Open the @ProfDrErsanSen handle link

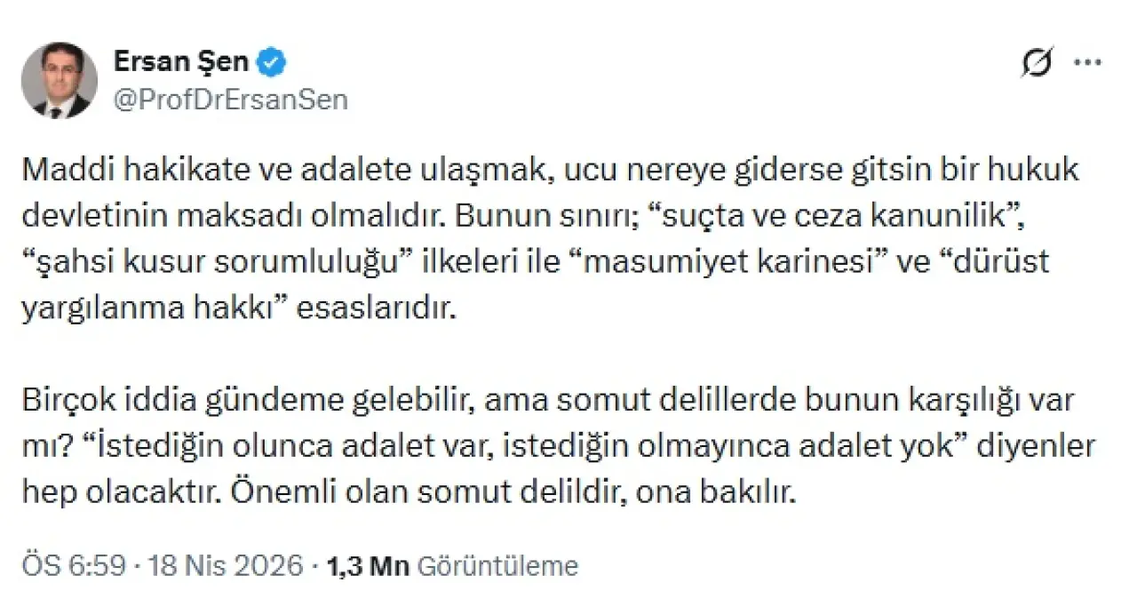231,100
